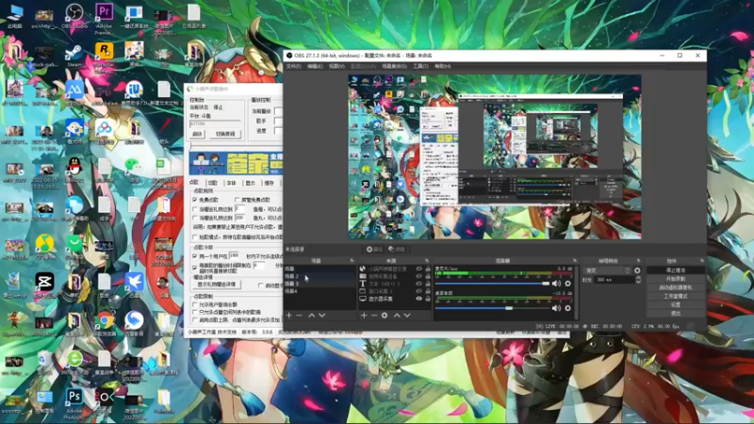Toggle the 只允许点播空闲列表中的歌曲 checkbox
Screen dimensions: 754x424
pyautogui.click(x=195, y=312)
